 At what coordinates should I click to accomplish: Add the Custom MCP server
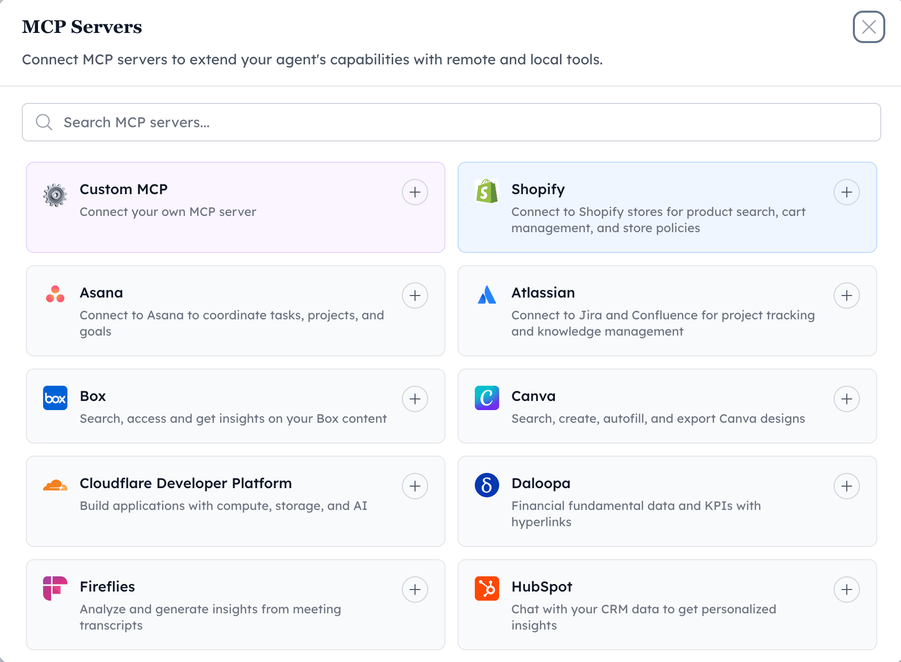point(415,192)
